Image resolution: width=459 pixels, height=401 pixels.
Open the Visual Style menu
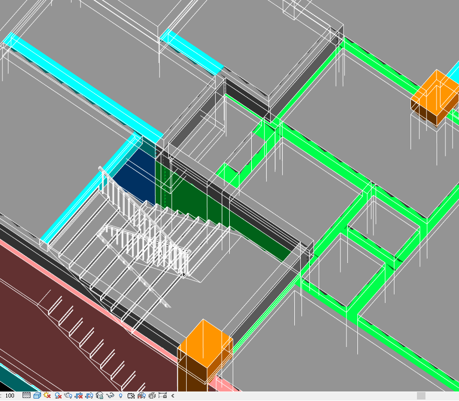37,395
